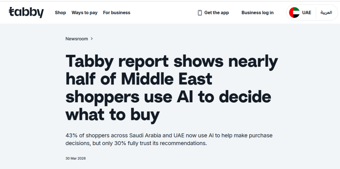Click the phone icon beside Get the app
Viewport: 340px width, 169px height.
click(200, 13)
